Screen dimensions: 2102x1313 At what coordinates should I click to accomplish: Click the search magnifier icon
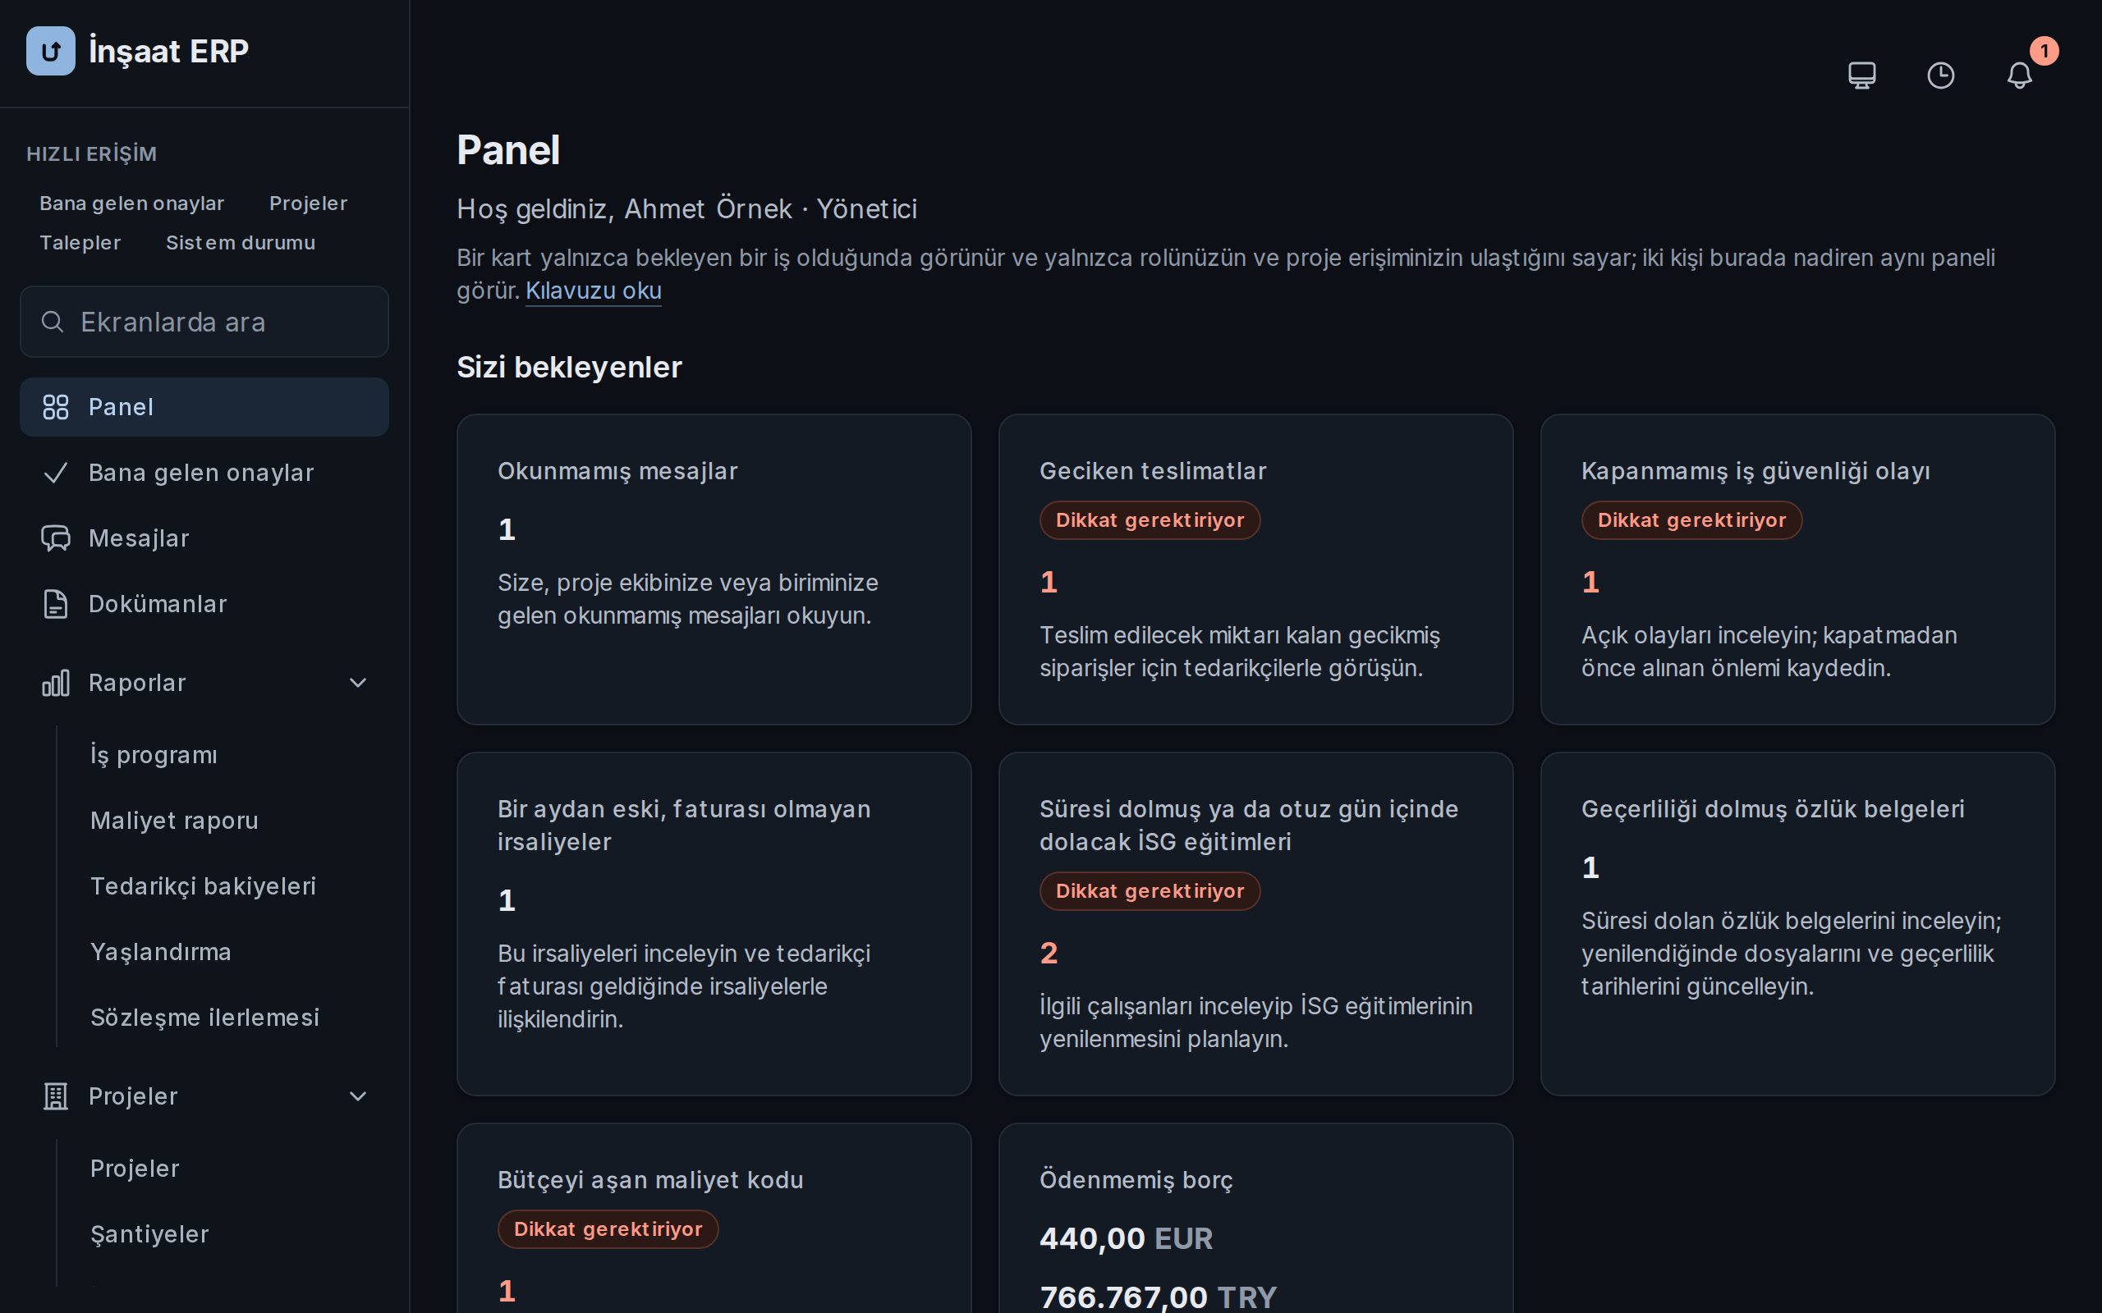point(52,322)
